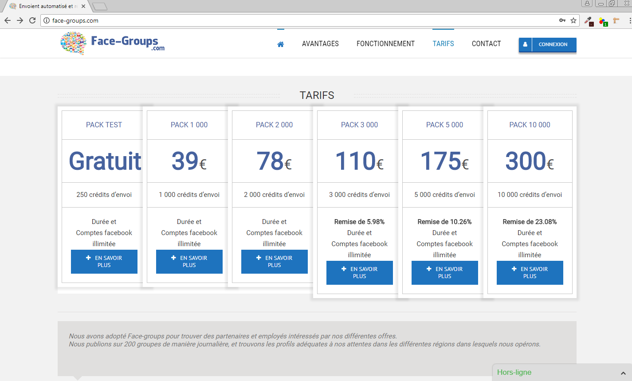Screen dimensions: 632x381
Task: Go back to the previous page
Action: (8, 20)
